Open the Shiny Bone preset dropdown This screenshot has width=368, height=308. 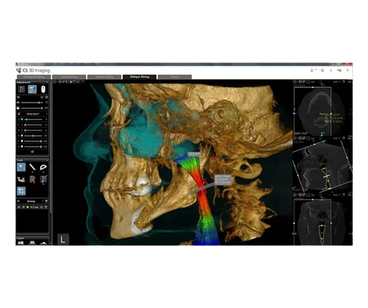(x=33, y=114)
